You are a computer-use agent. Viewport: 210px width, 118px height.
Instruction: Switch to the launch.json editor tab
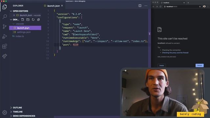pos(53,6)
